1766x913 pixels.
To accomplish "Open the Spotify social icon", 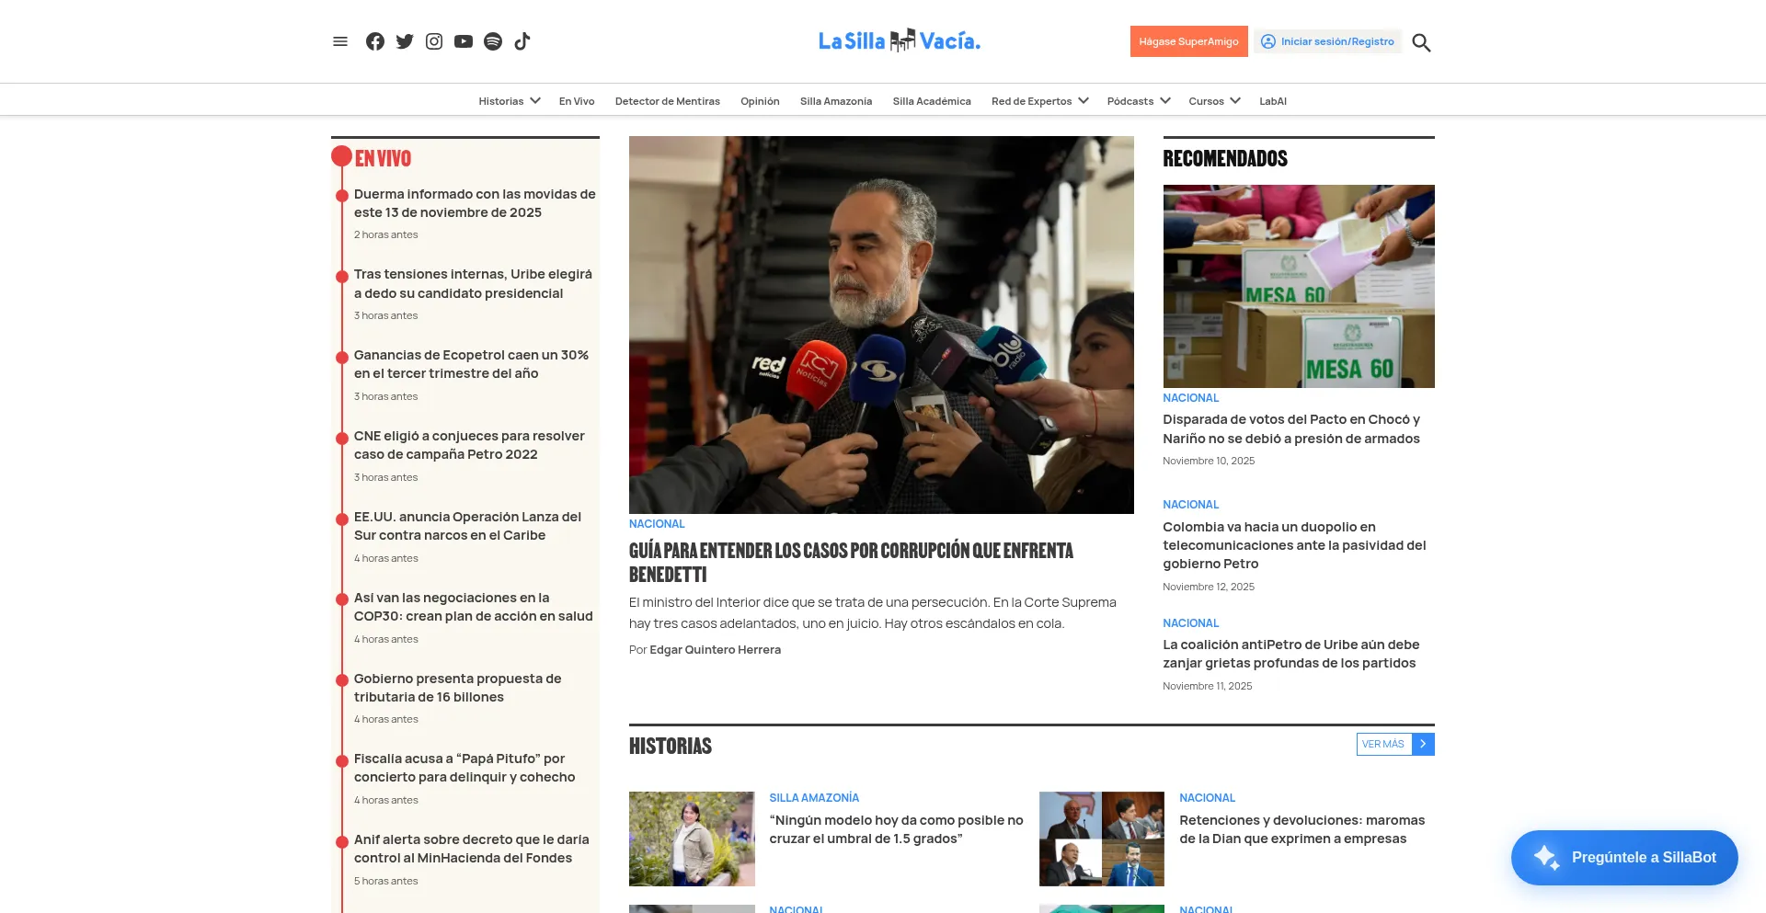I will [493, 41].
